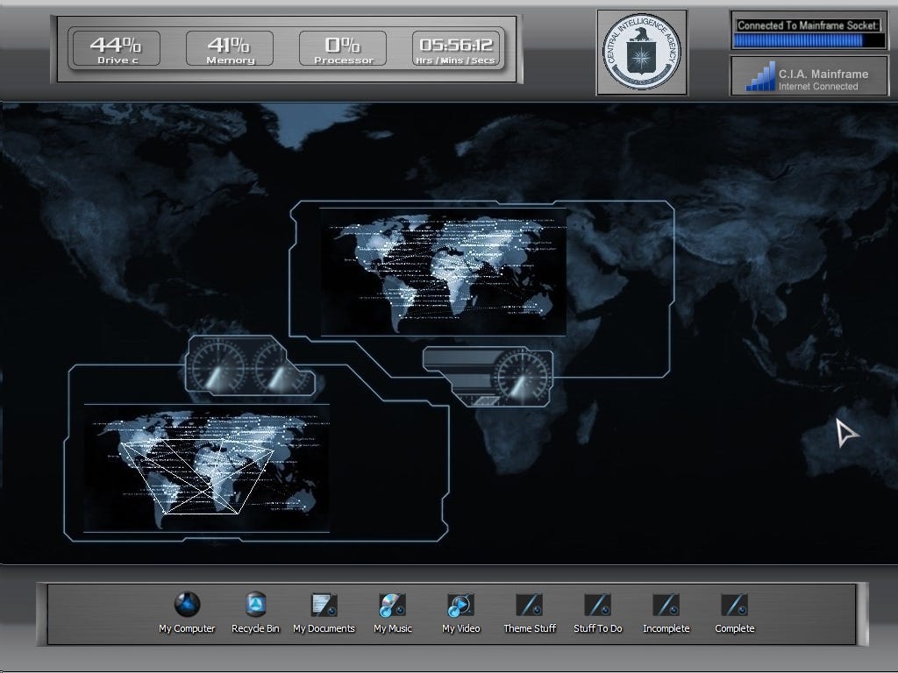Click the twin dial gauges widget
Image resolution: width=898 pixels, height=673 pixels.
pos(250,366)
